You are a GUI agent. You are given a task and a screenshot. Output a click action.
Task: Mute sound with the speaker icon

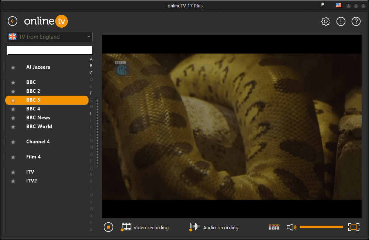292,227
